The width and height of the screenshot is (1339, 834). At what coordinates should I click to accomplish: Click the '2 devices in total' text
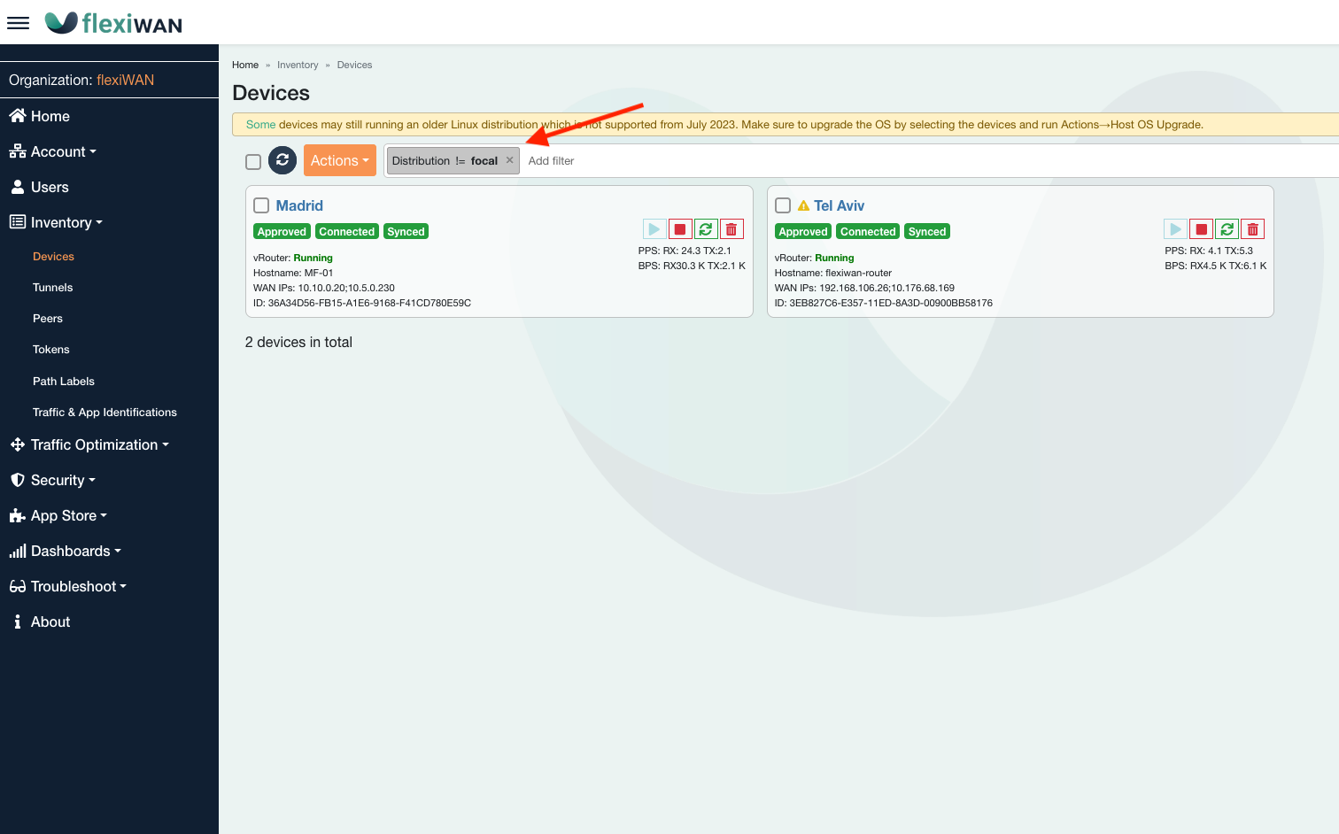[x=298, y=343]
